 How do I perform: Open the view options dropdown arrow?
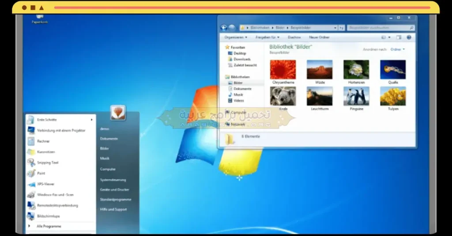click(389, 37)
